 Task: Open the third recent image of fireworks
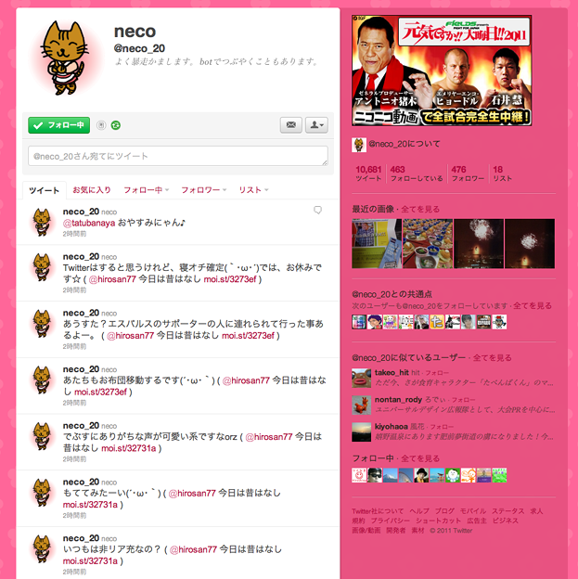pyautogui.click(x=479, y=243)
